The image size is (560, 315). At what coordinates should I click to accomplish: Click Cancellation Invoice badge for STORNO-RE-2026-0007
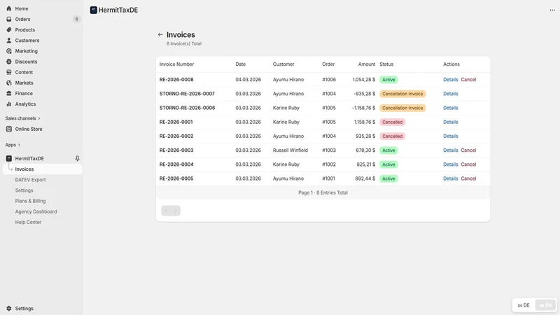(x=402, y=94)
